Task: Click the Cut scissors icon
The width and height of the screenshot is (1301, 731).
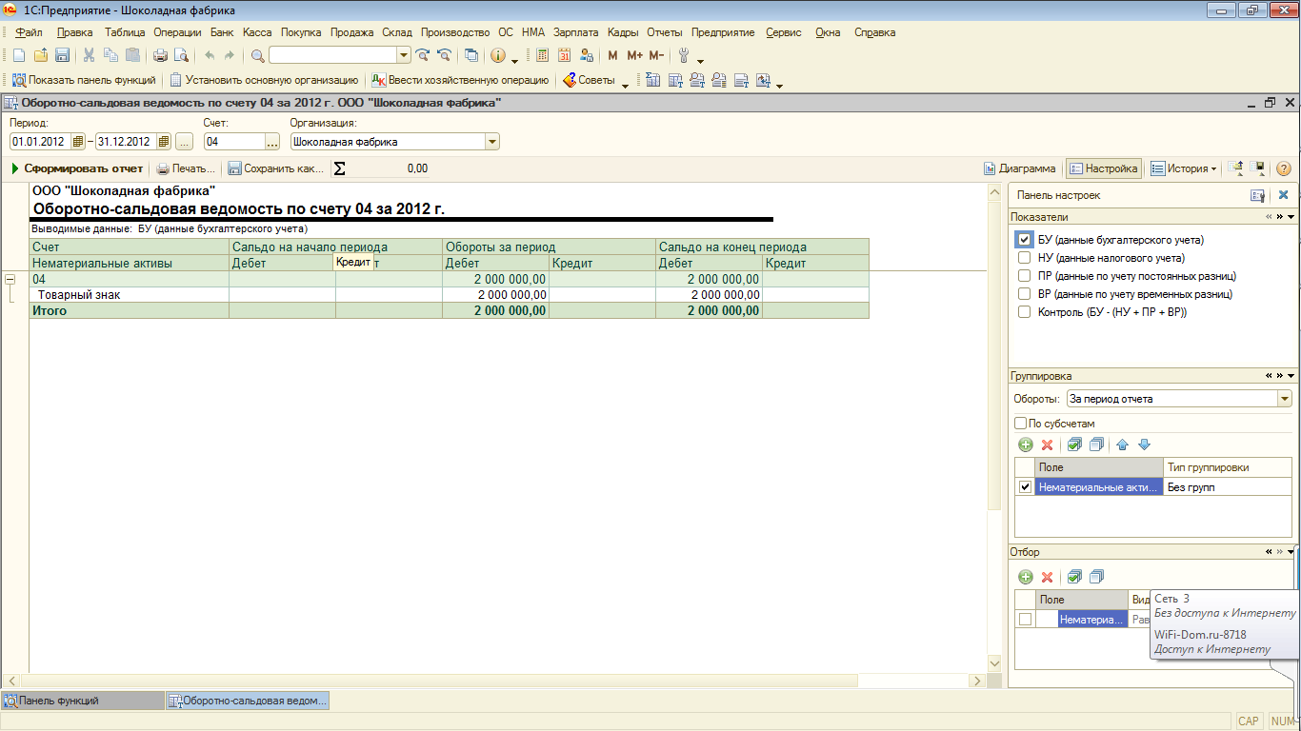Action: [89, 55]
